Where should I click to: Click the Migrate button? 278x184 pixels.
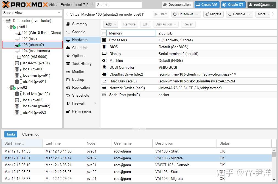coord(213,14)
